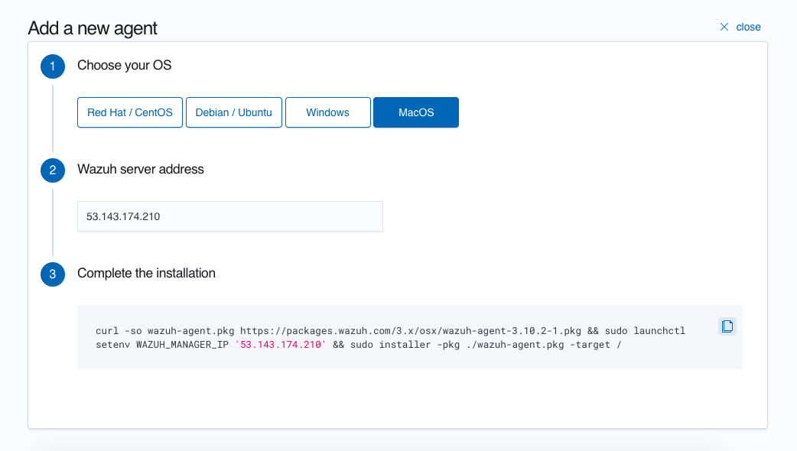
Task: Select the MacOS option
Action: click(x=416, y=112)
